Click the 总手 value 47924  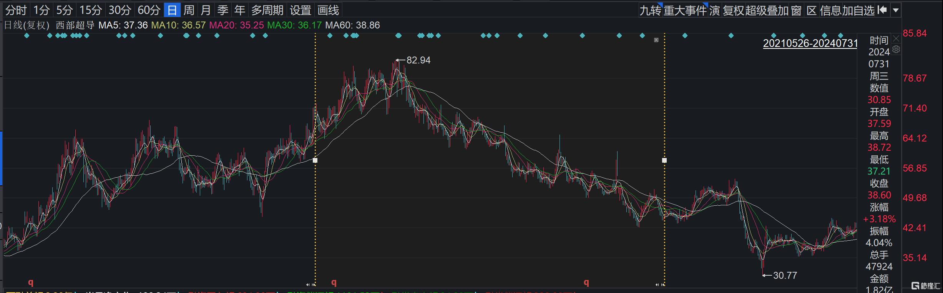point(879,266)
